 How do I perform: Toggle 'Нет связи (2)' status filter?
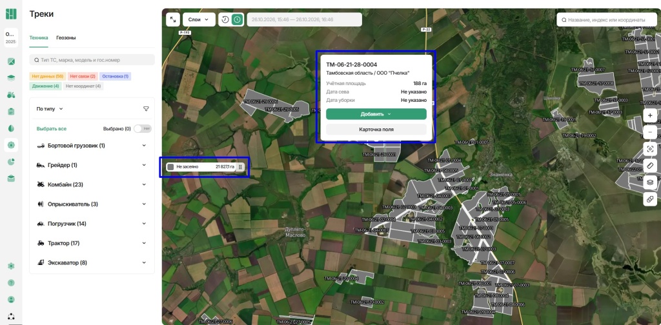(x=83, y=76)
